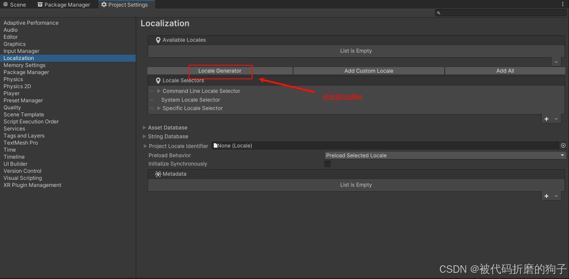Open Graphics settings category
The image size is (569, 279).
point(15,44)
